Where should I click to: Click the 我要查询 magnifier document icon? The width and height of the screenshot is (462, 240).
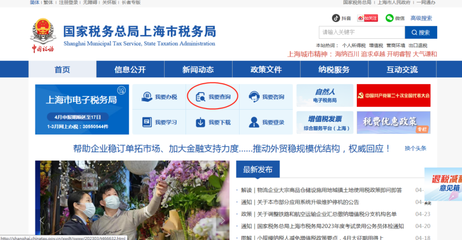coord(200,97)
